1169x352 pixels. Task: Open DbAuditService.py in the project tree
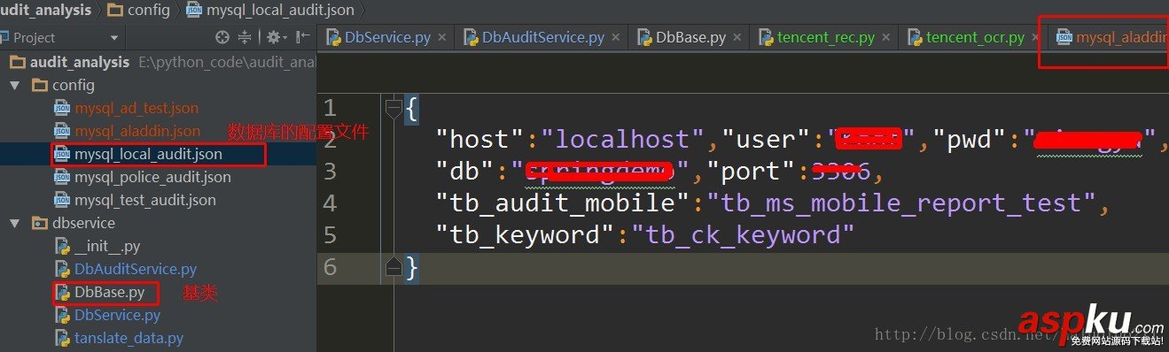click(x=136, y=270)
